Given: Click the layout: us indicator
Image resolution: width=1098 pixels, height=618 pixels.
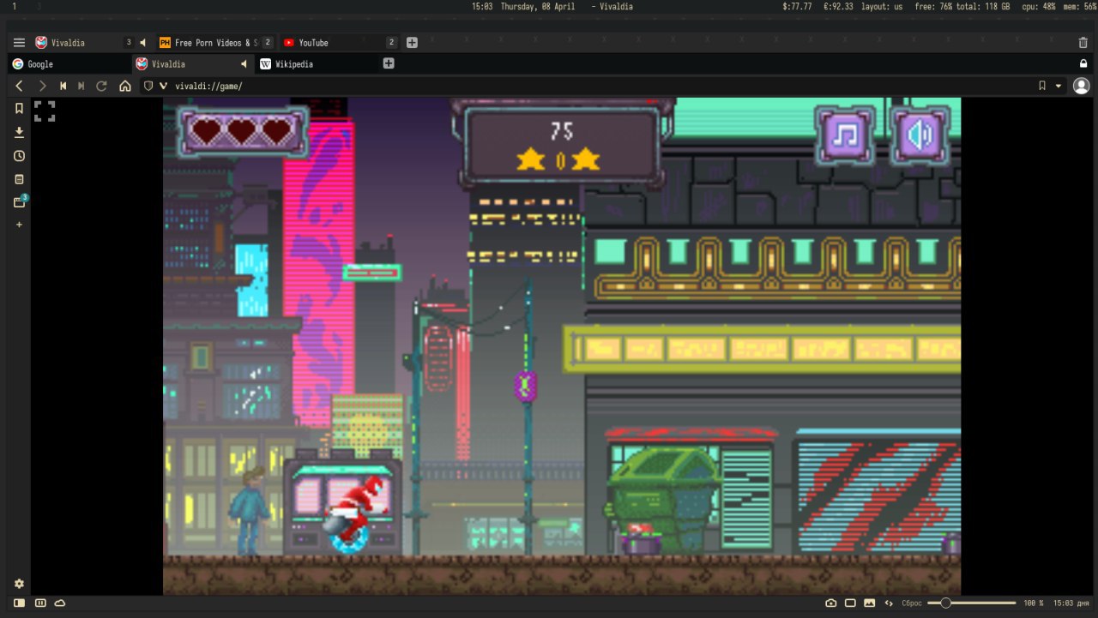Looking at the screenshot, I should click(x=882, y=6).
